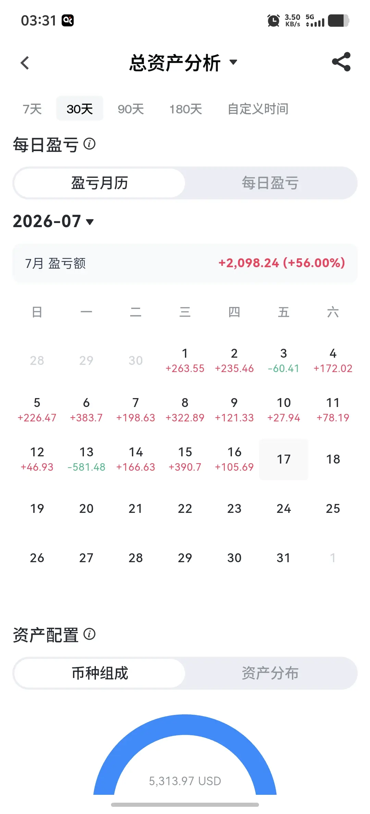Select the 7天 time range
Screen dimensions: 370x814
click(32, 109)
